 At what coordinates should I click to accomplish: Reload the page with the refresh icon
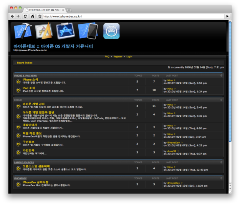click(x=25, y=16)
